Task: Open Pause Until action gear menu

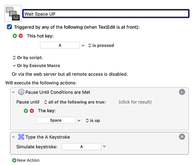Action: point(182,92)
